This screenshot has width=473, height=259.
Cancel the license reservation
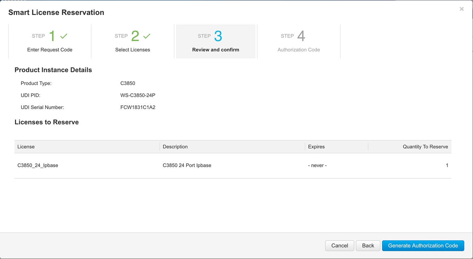pos(340,246)
